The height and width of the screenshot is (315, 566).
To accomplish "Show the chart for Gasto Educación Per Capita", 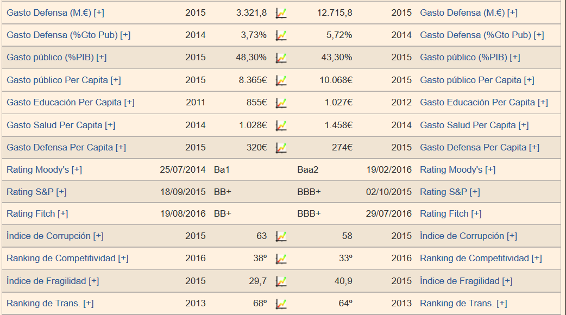I will tap(281, 103).
